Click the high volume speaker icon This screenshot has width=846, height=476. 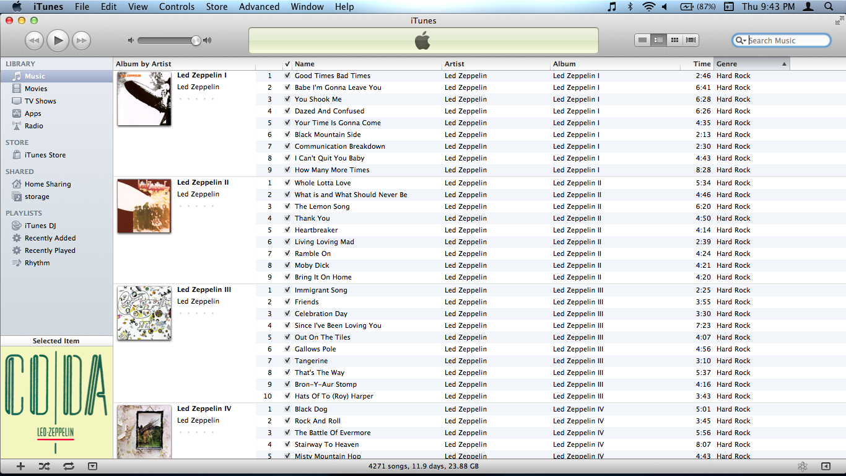click(207, 40)
